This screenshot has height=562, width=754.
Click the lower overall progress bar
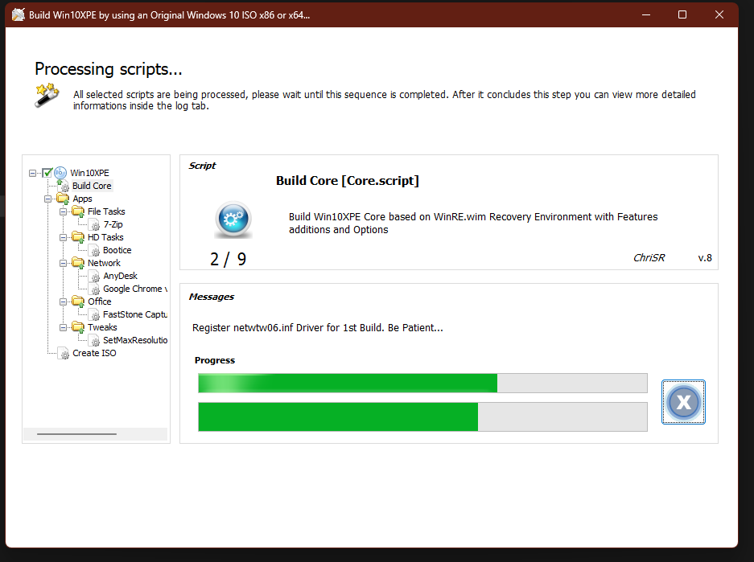[422, 417]
